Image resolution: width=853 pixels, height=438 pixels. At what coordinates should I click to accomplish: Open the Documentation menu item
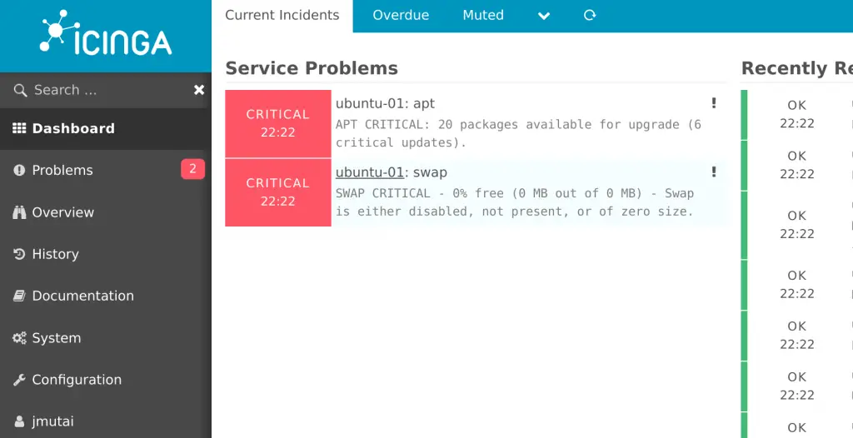[106, 296]
